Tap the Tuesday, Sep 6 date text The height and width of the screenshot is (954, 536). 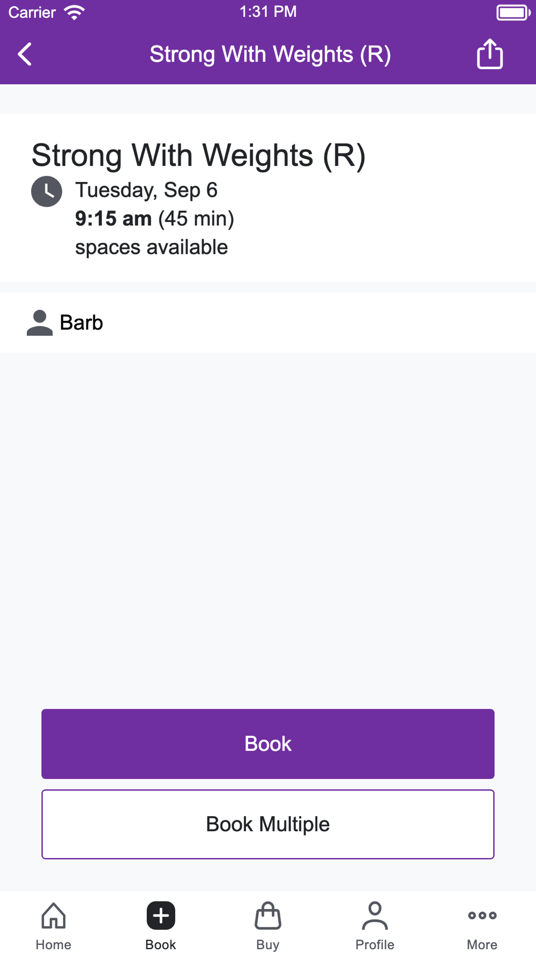click(x=146, y=190)
